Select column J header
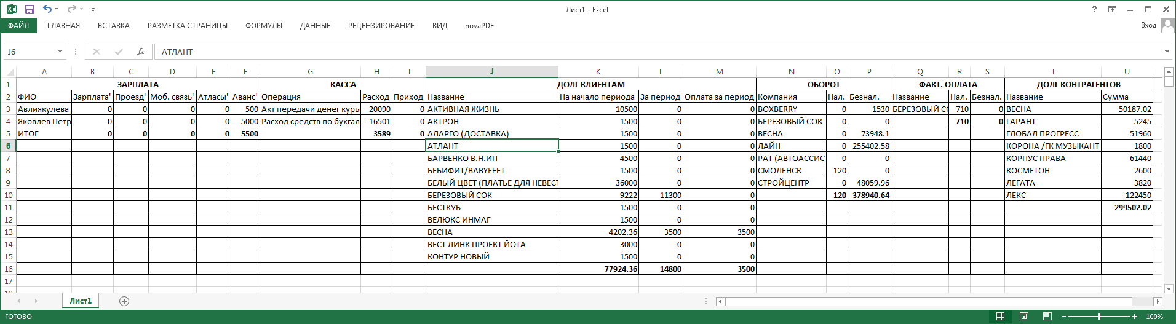Image resolution: width=1176 pixels, height=324 pixels. pyautogui.click(x=492, y=72)
